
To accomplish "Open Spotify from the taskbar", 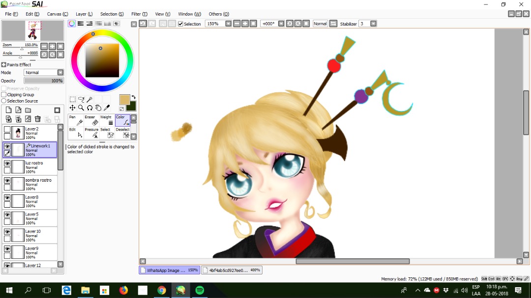I will [x=200, y=290].
